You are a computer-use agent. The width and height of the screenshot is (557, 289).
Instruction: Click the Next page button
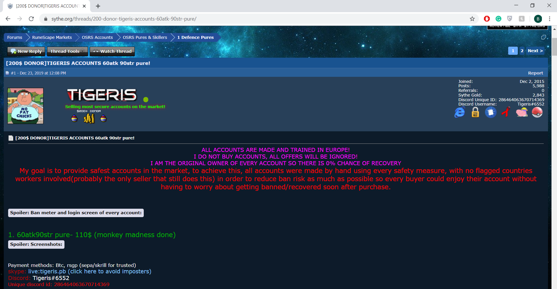click(x=535, y=51)
